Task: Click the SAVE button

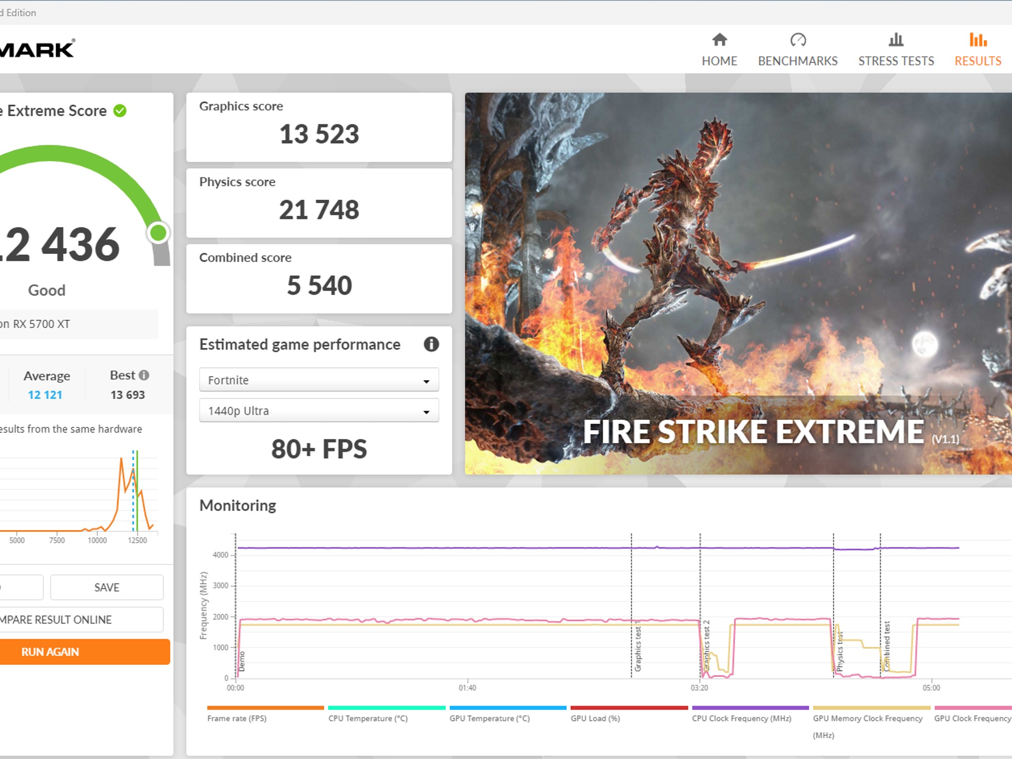Action: (107, 587)
